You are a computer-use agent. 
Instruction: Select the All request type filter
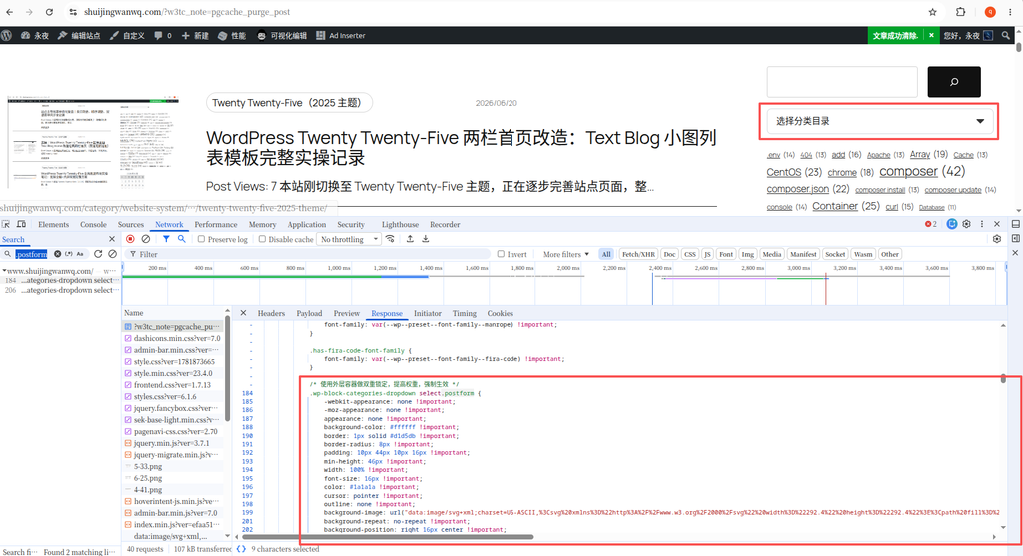coord(606,254)
